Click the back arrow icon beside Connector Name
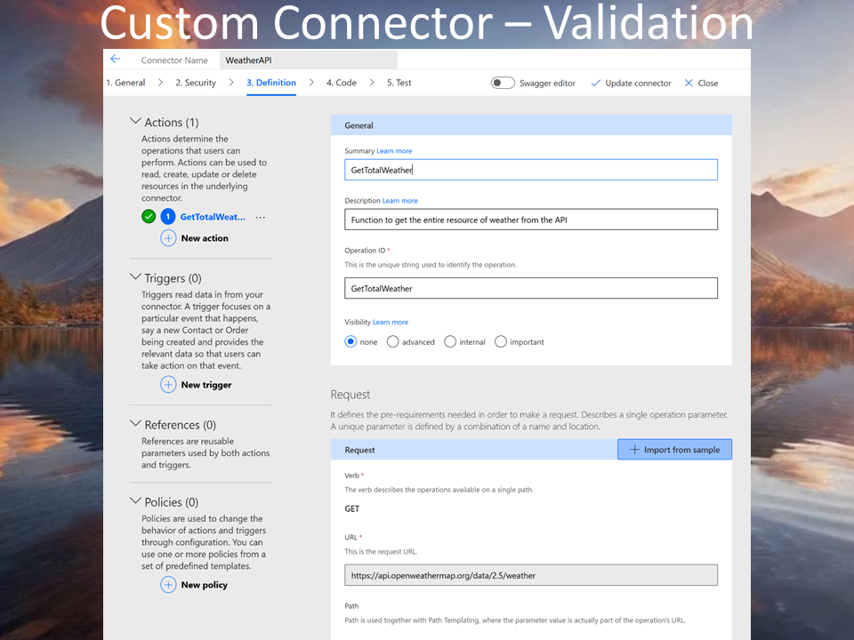The width and height of the screenshot is (854, 640). (x=116, y=60)
